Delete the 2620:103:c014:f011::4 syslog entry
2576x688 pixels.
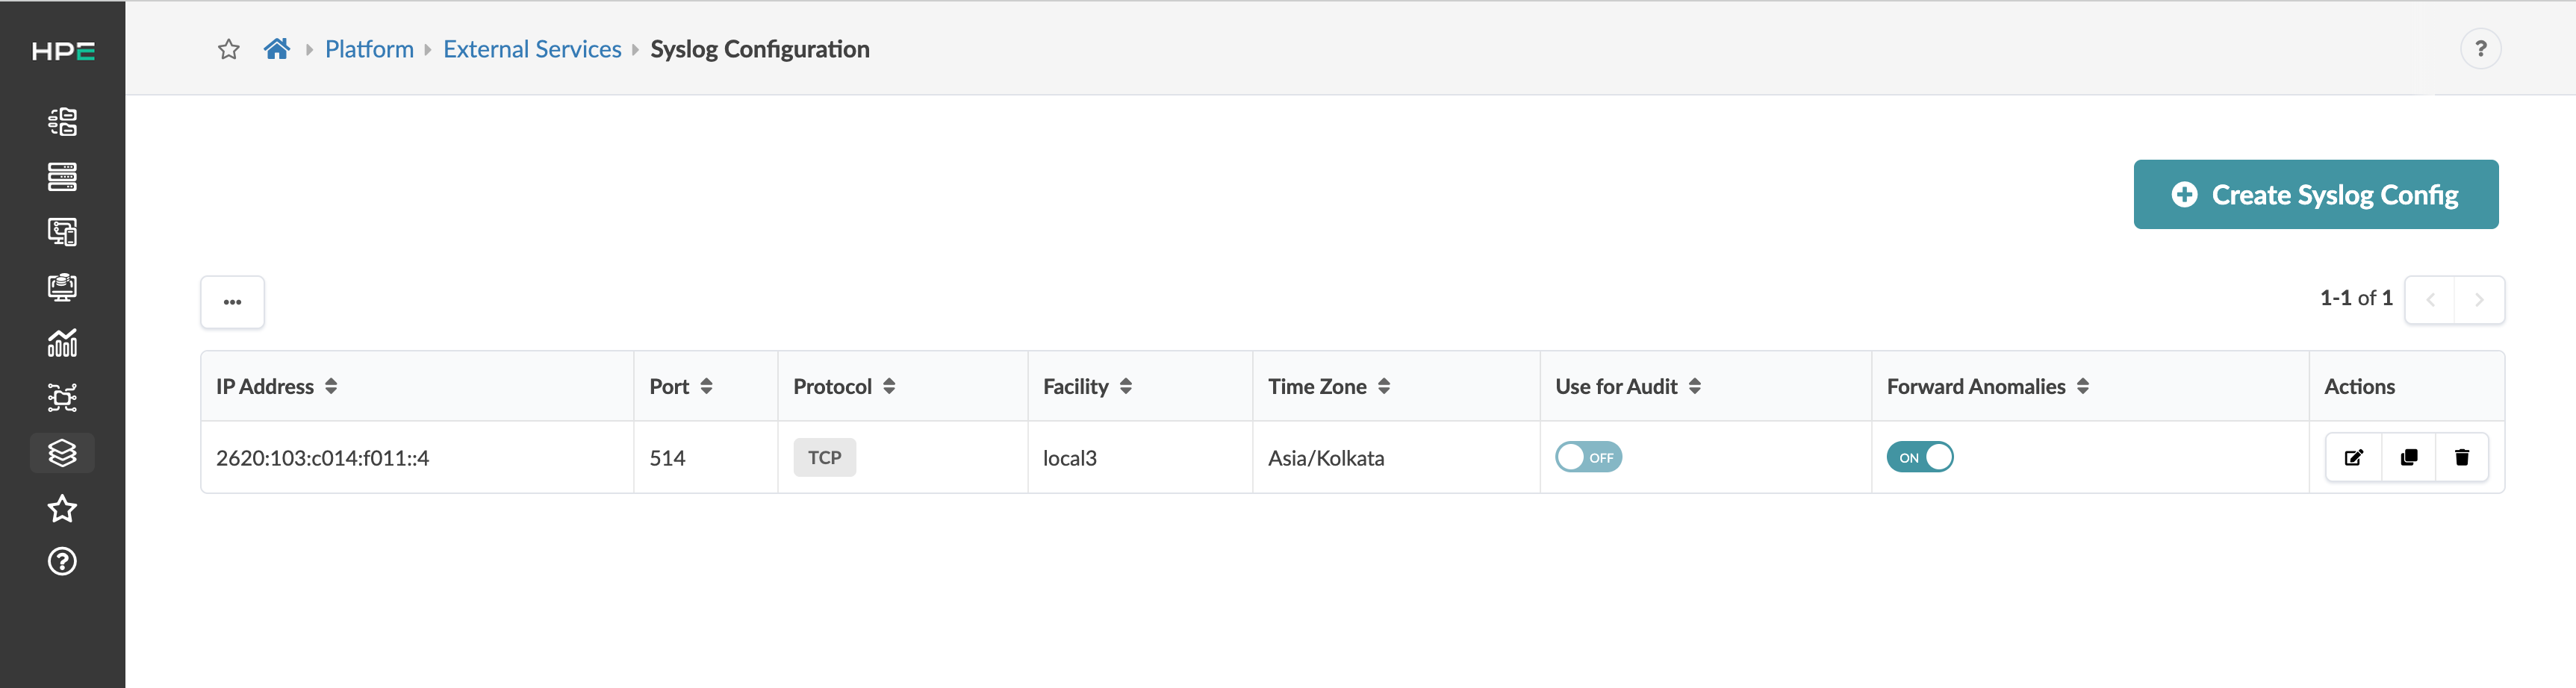tap(2462, 458)
